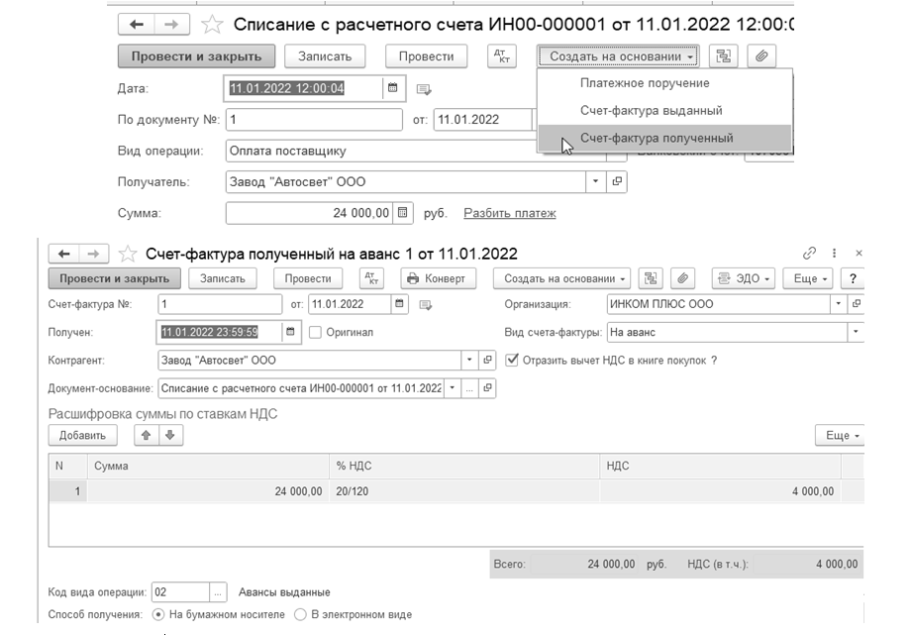The width and height of the screenshot is (913, 635).
Task: Move VAT row down
Action: click(x=170, y=435)
